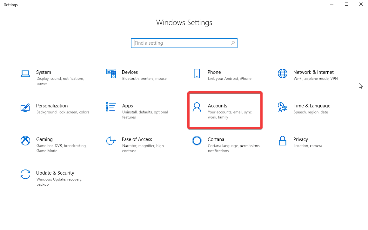The height and width of the screenshot is (230, 368).
Task: Click the Windows Settings title area
Action: coord(184,22)
